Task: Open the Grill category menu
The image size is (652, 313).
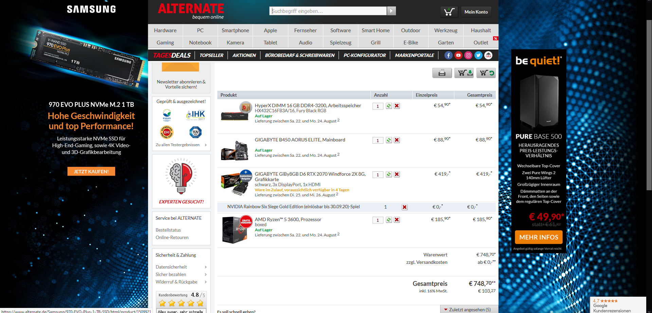Action: pos(376,42)
